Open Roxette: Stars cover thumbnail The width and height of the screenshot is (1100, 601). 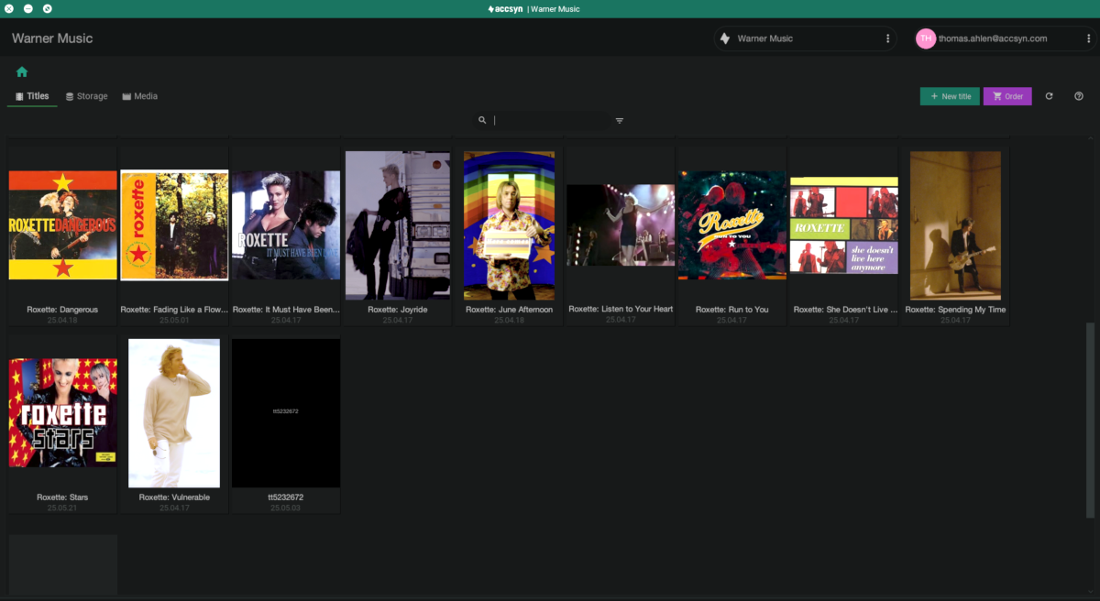click(63, 413)
